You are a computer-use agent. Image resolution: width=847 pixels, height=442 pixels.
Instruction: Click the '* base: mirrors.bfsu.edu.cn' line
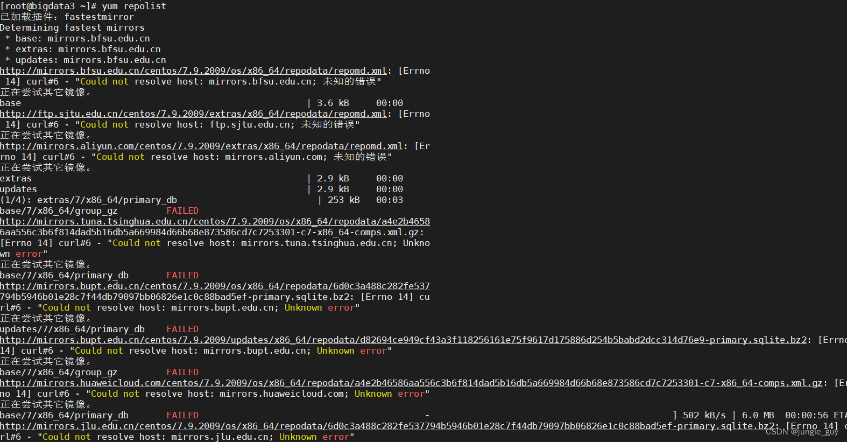pyautogui.click(x=77, y=38)
